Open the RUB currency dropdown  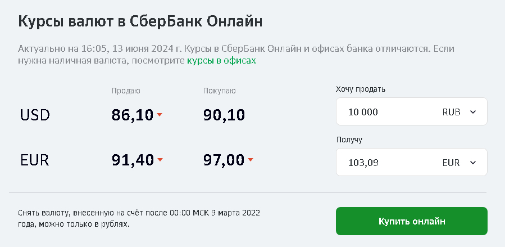pos(459,112)
